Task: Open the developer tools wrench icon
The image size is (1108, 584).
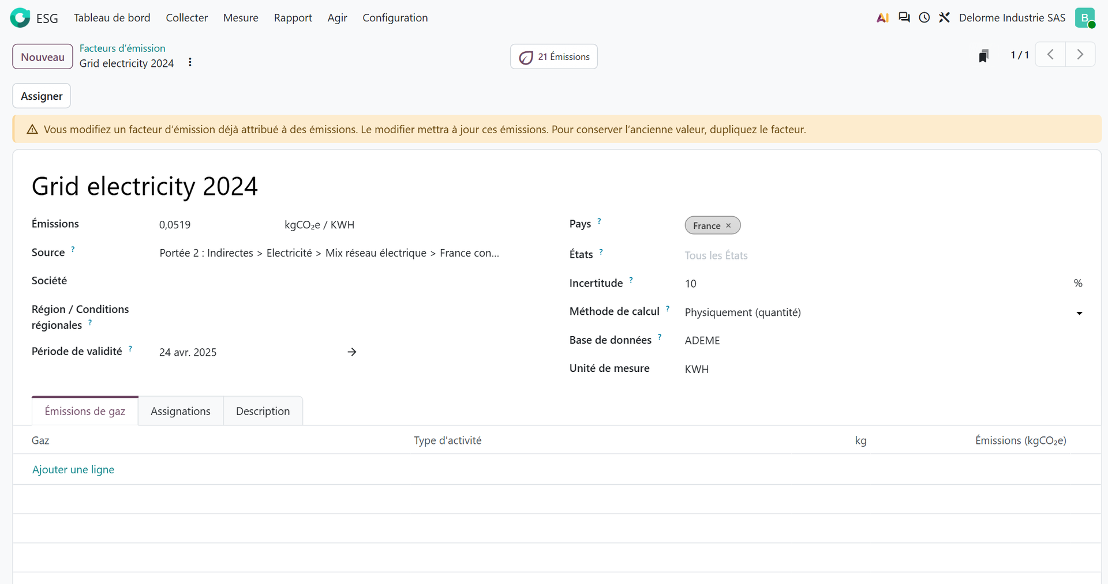Action: [x=944, y=18]
